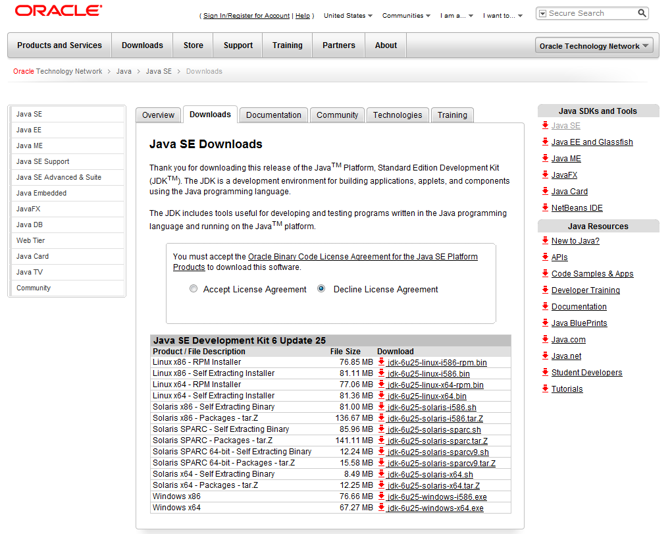This screenshot has width=672, height=534.
Task: Go to Java Embedded in left navigation
Action: 68,193
